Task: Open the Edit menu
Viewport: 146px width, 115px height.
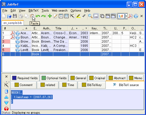Action: pyautogui.click(x=13, y=11)
